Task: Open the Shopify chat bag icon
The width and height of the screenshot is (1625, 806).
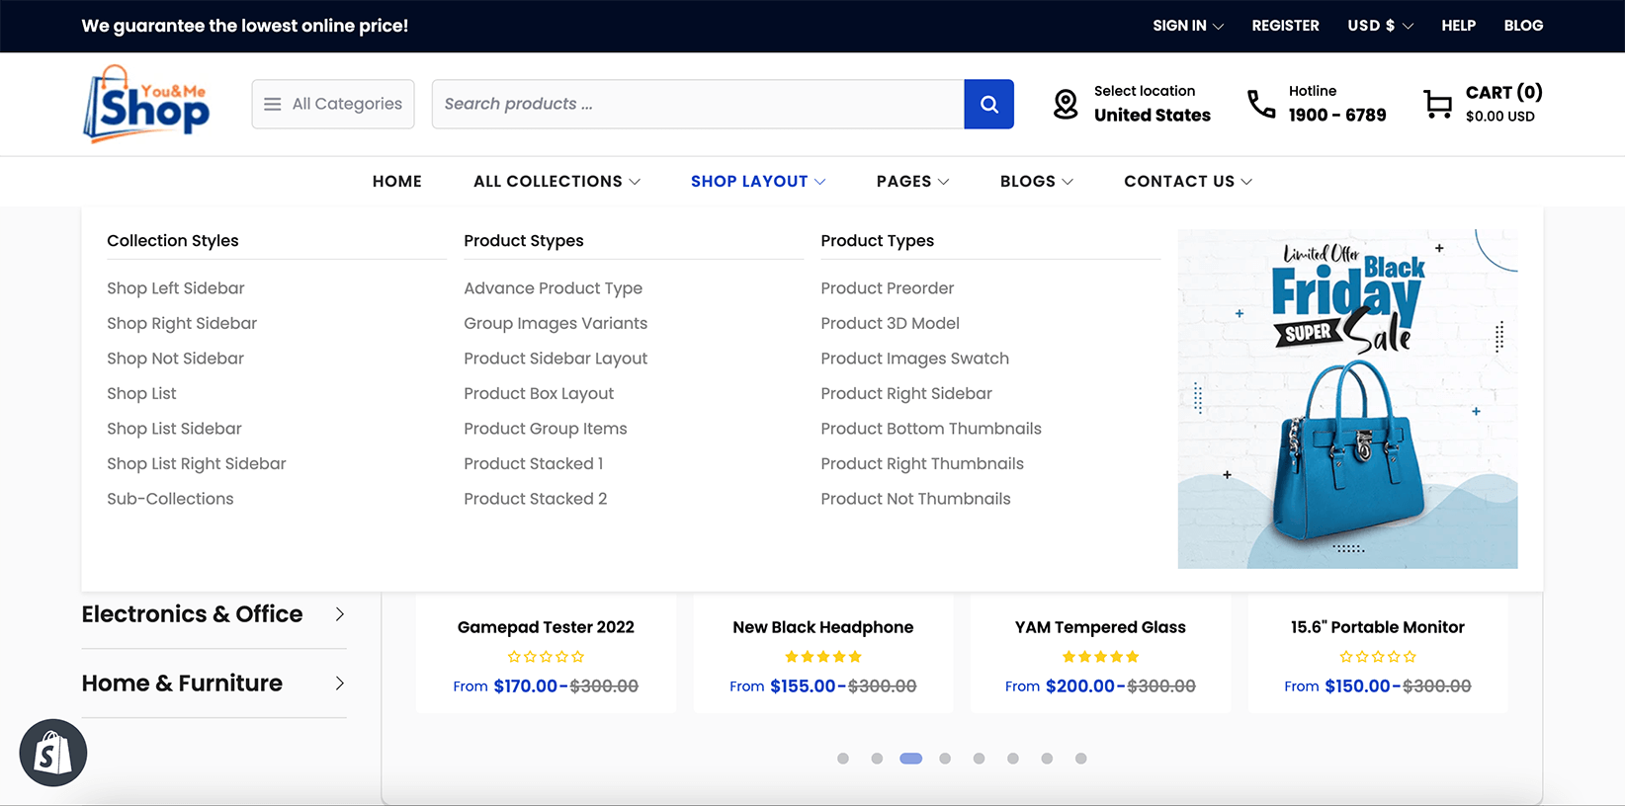Action: pos(53,753)
